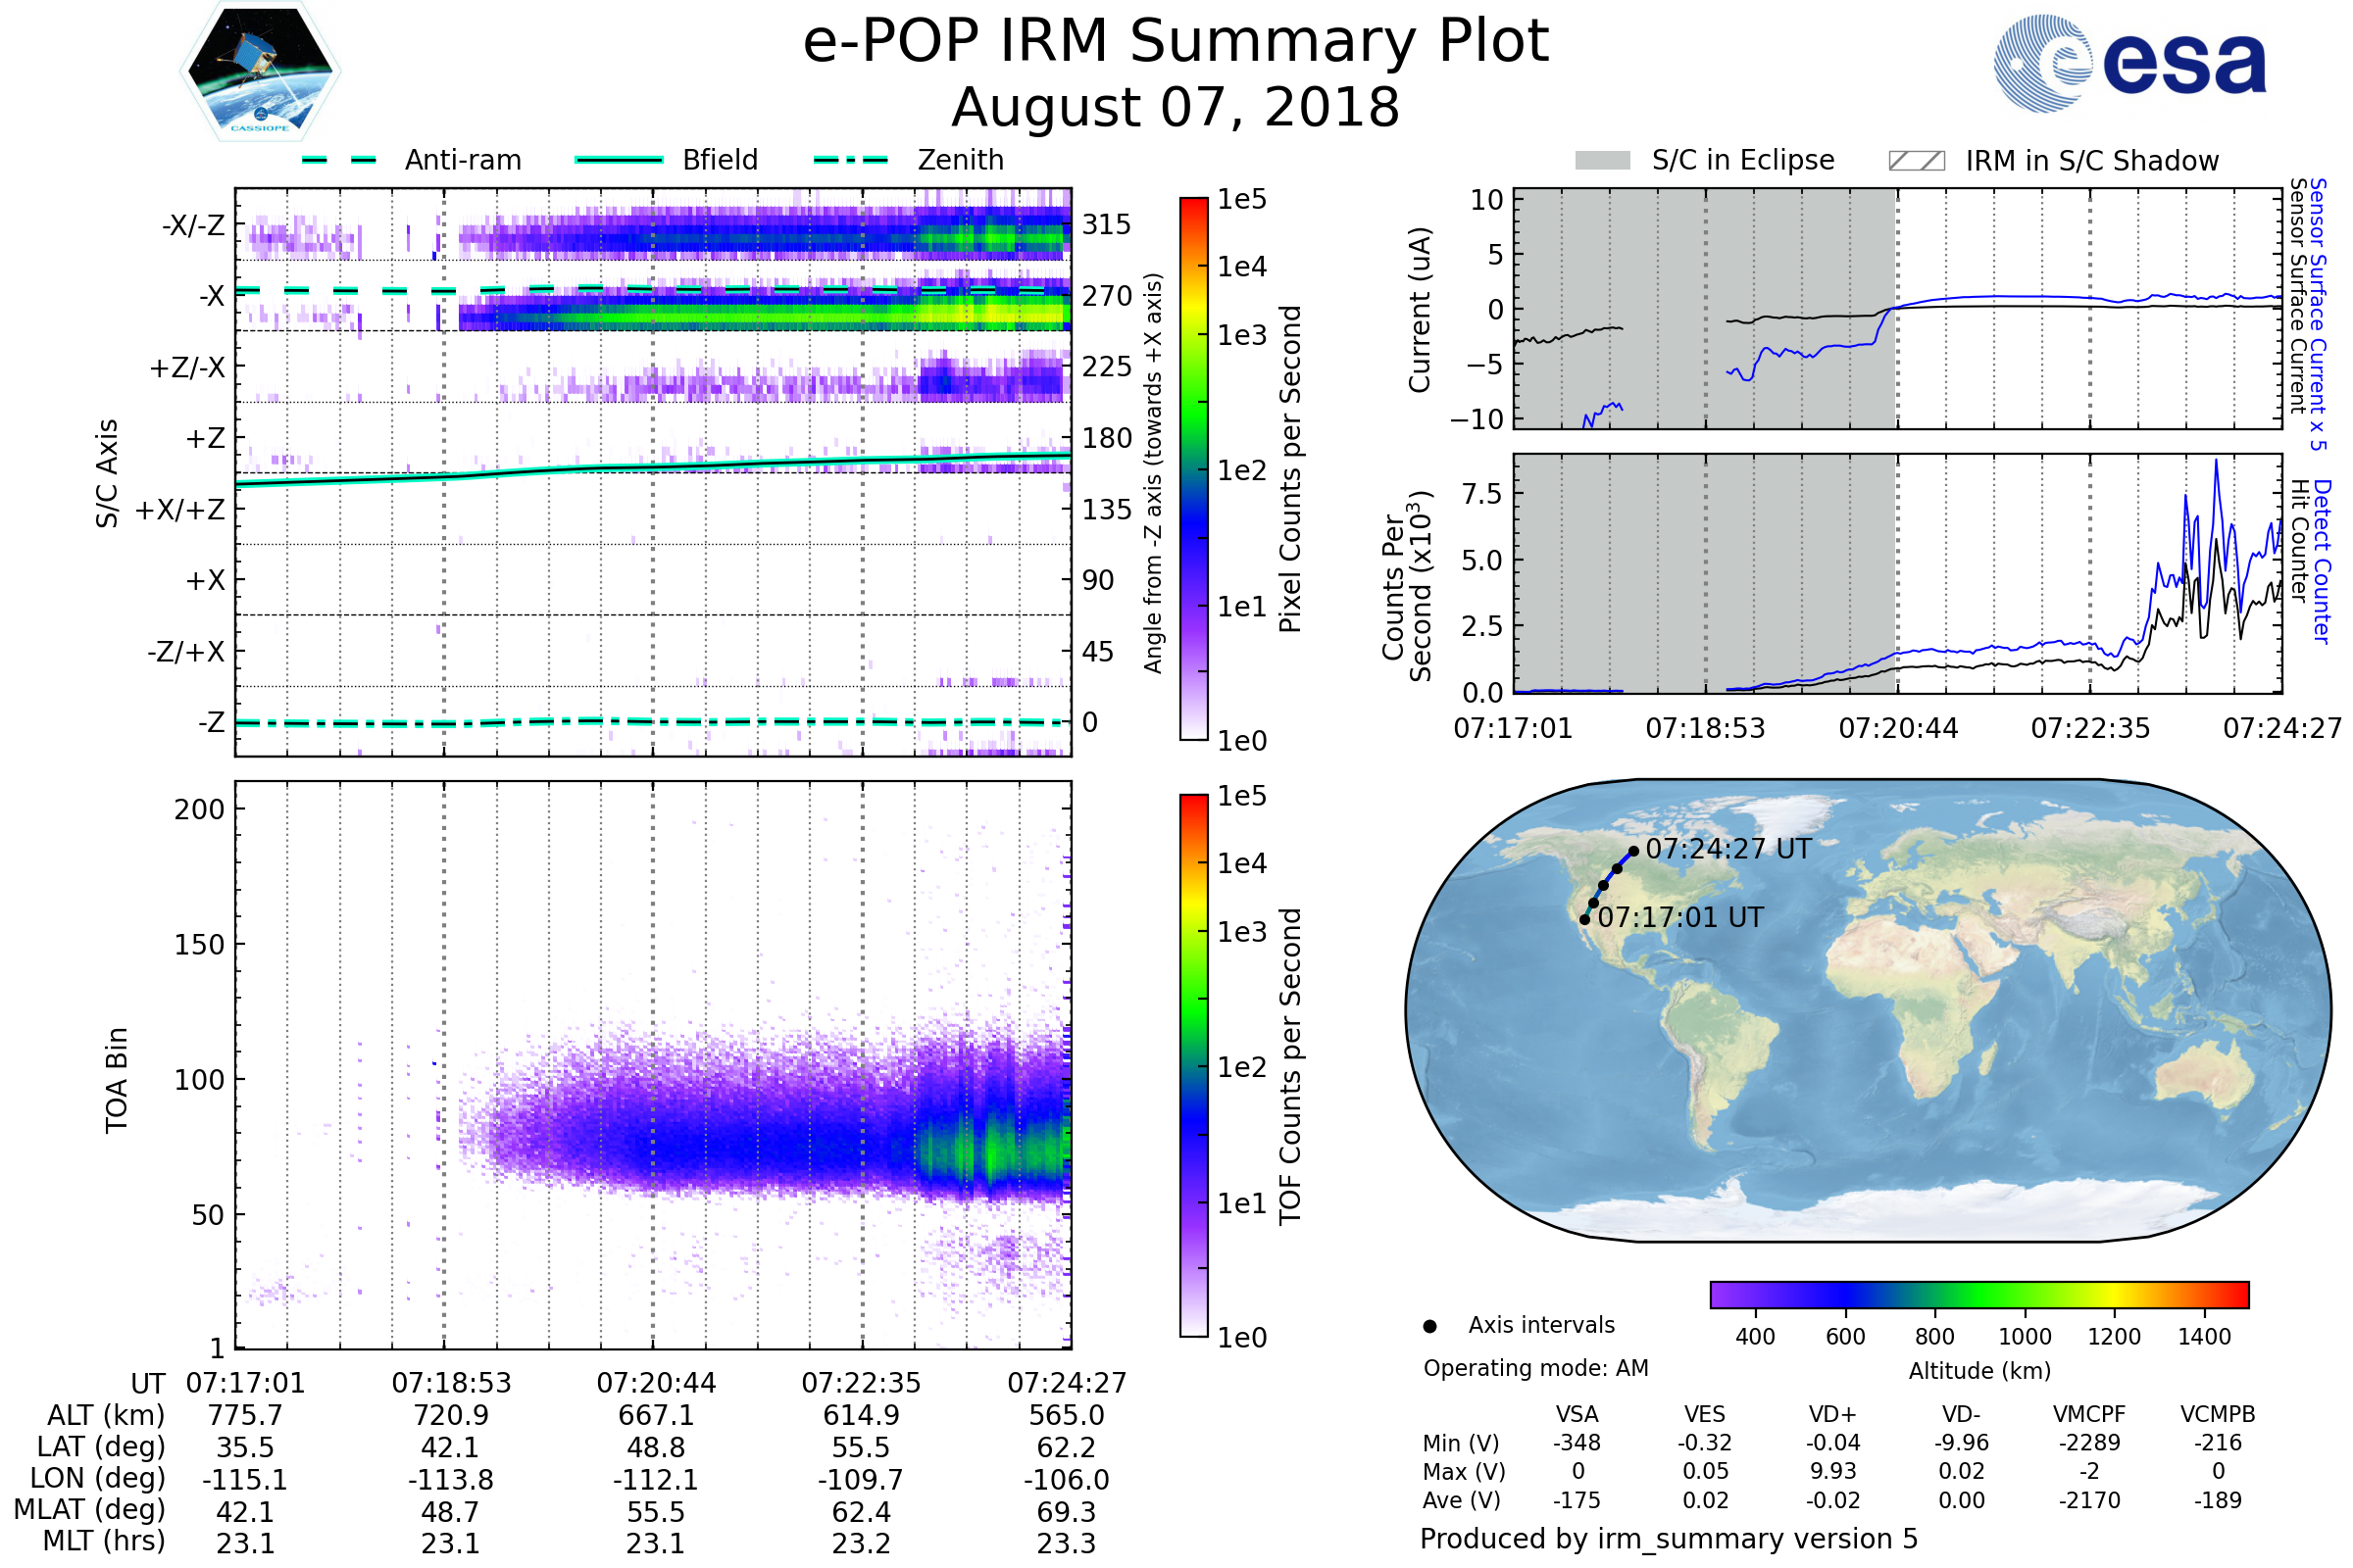Click the 07:20:44 UT tick label under TOA plot
This screenshot has height=1568, width=2353.
click(x=656, y=1383)
